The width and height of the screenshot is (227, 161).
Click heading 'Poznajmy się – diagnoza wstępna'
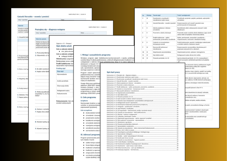(50, 30)
